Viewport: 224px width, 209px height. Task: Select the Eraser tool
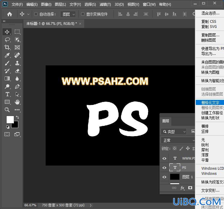(17, 71)
